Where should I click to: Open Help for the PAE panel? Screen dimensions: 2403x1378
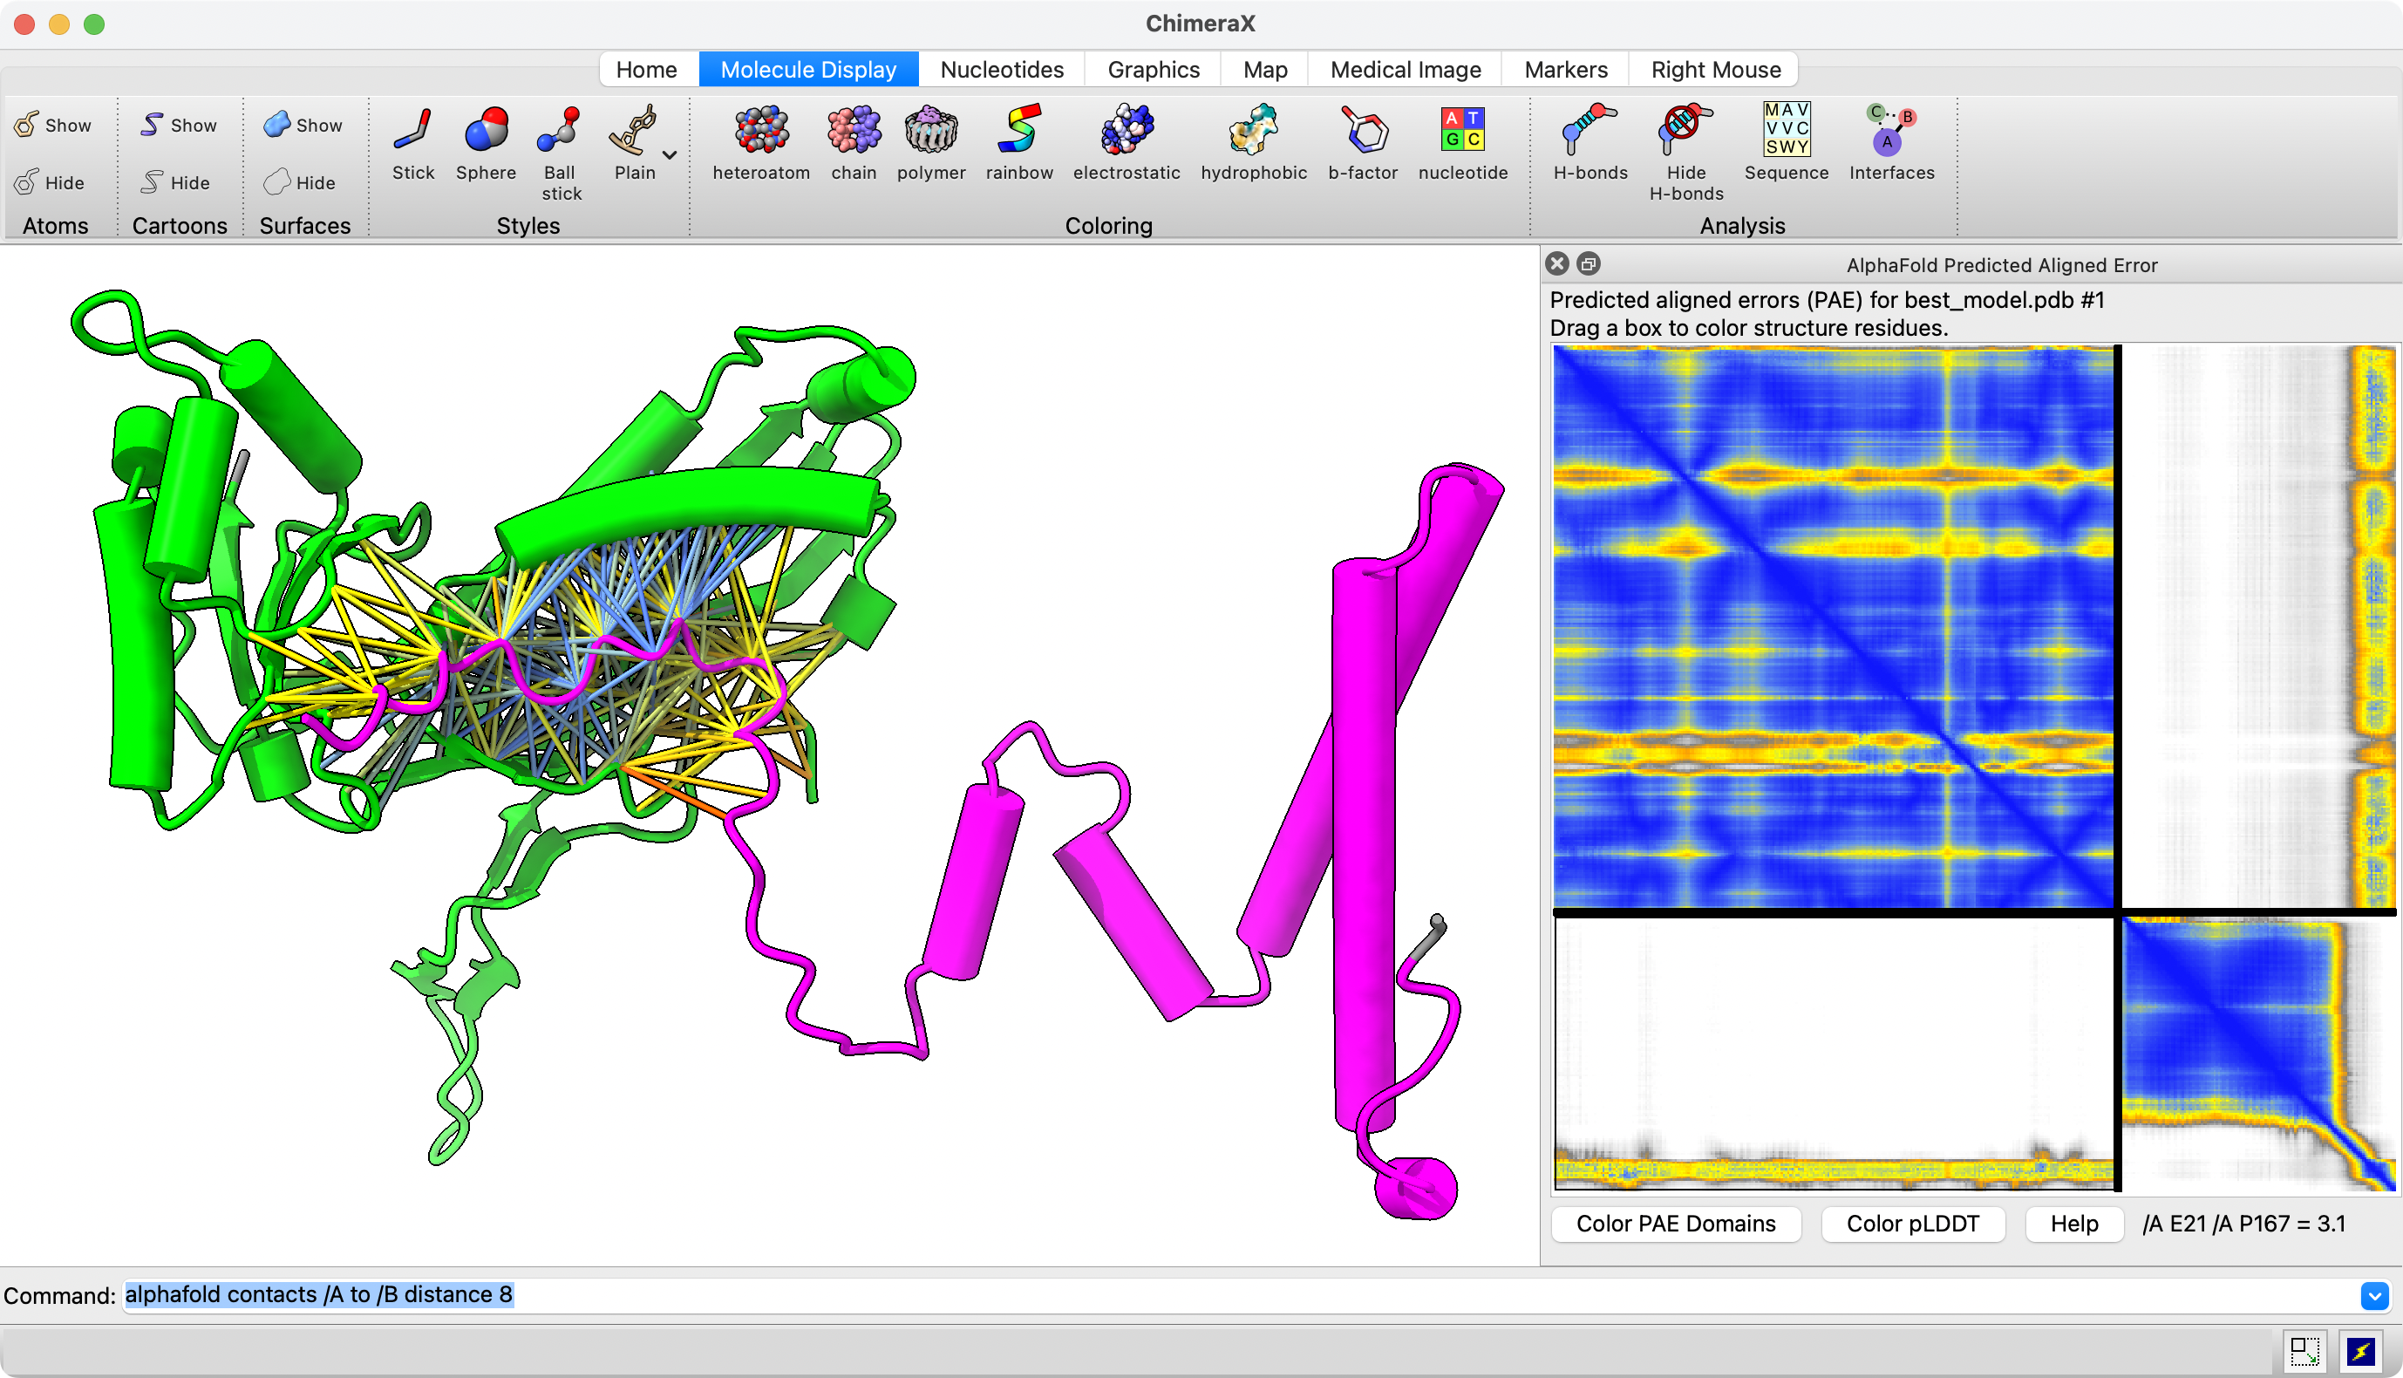pos(2073,1224)
